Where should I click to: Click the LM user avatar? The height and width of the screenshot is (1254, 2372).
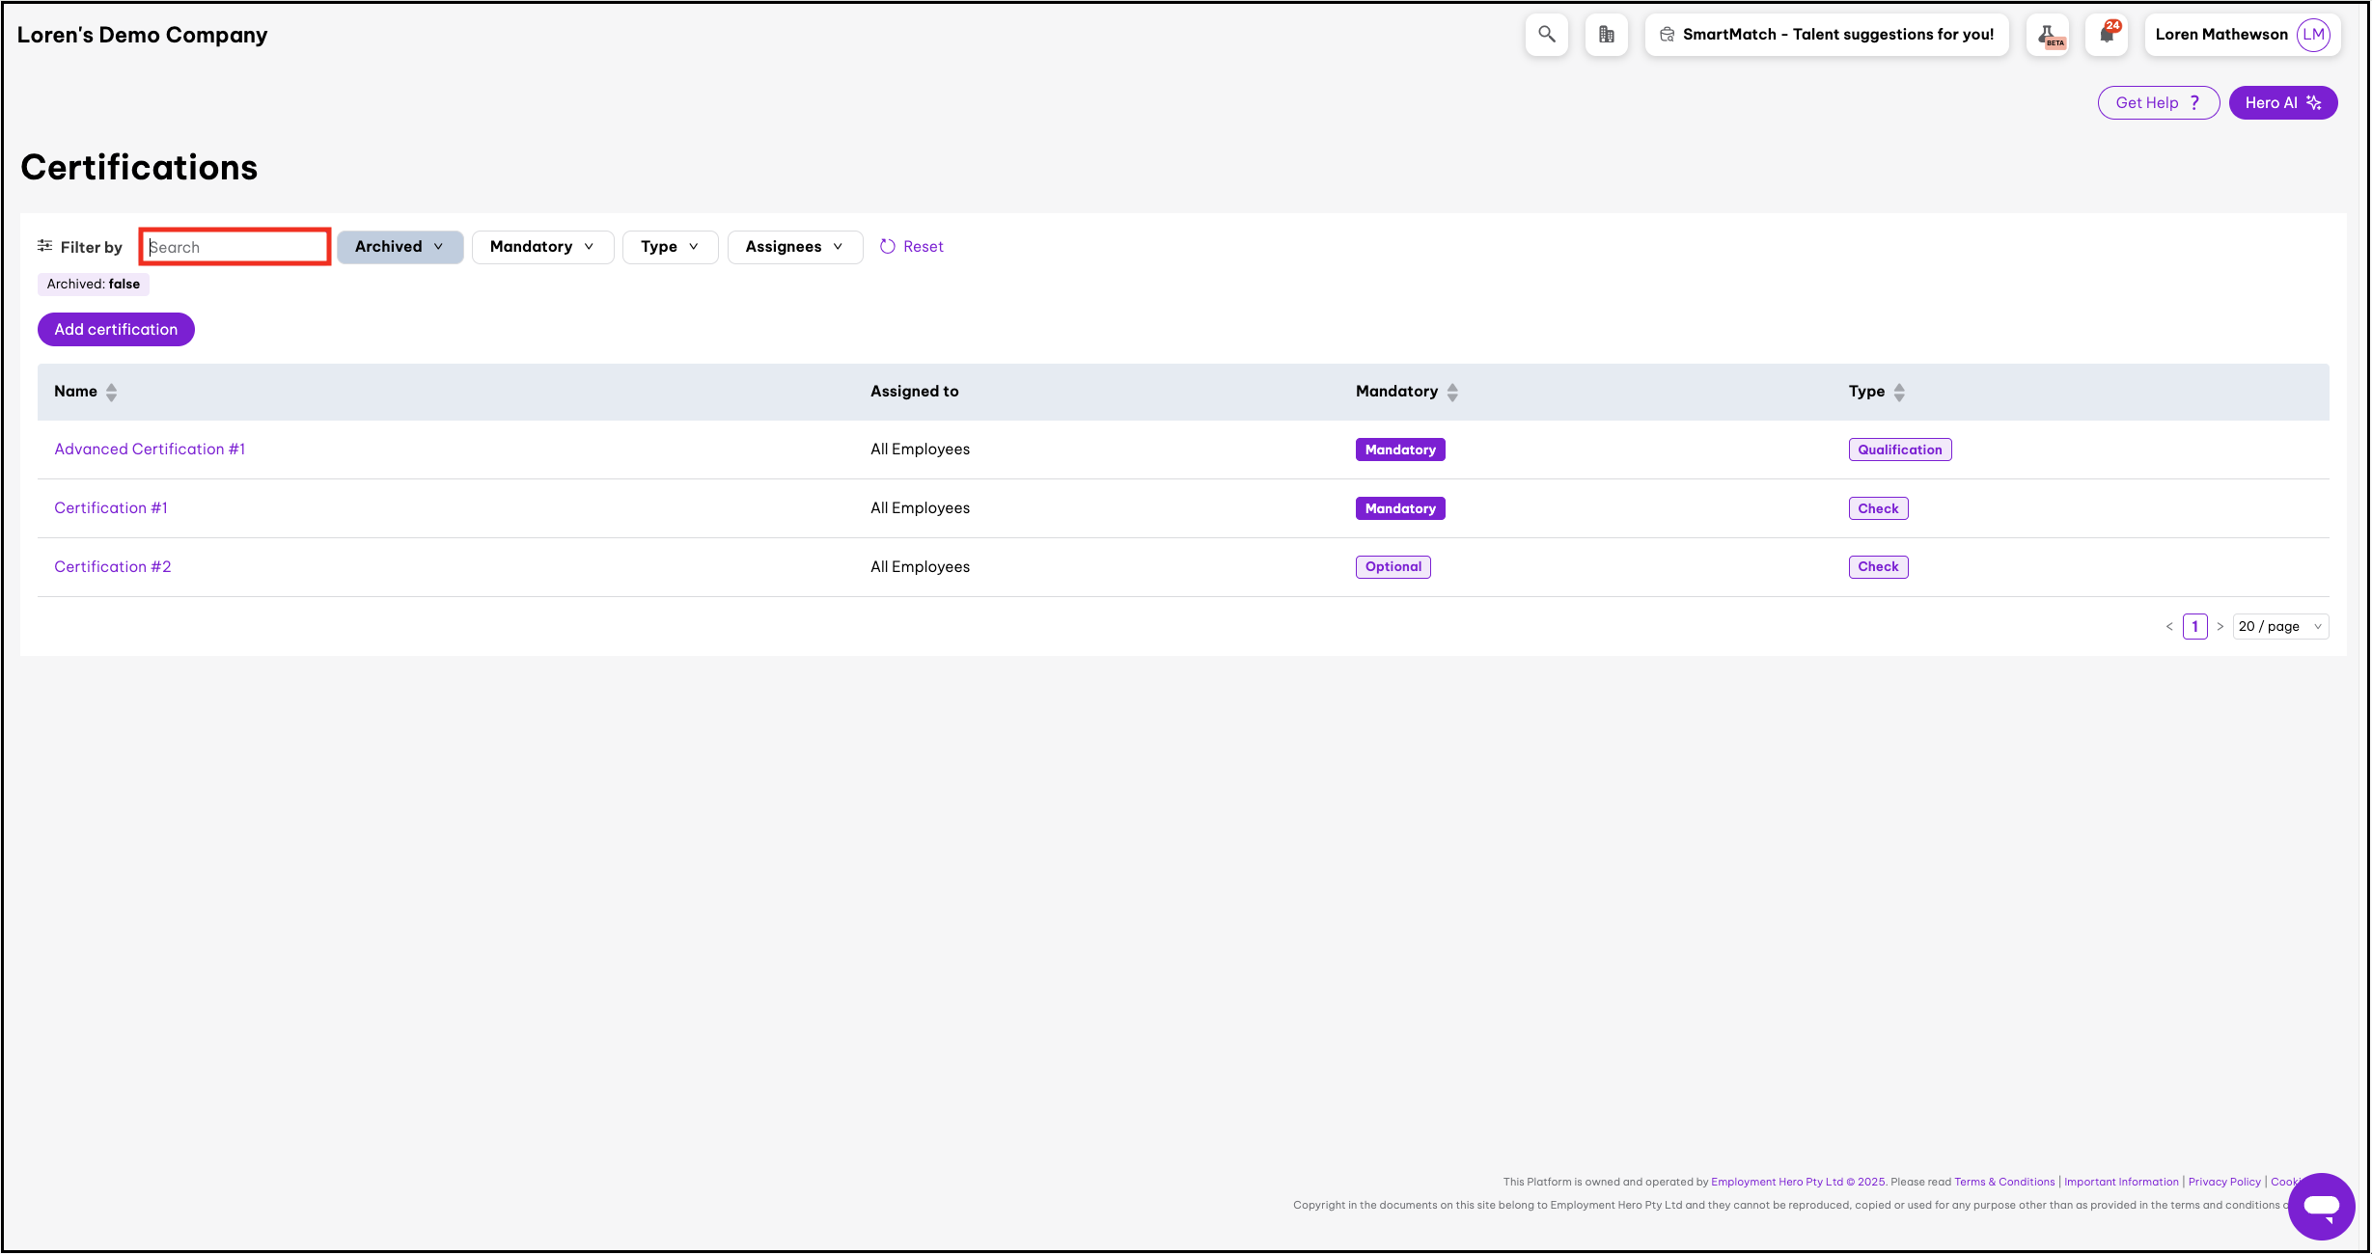(2313, 35)
